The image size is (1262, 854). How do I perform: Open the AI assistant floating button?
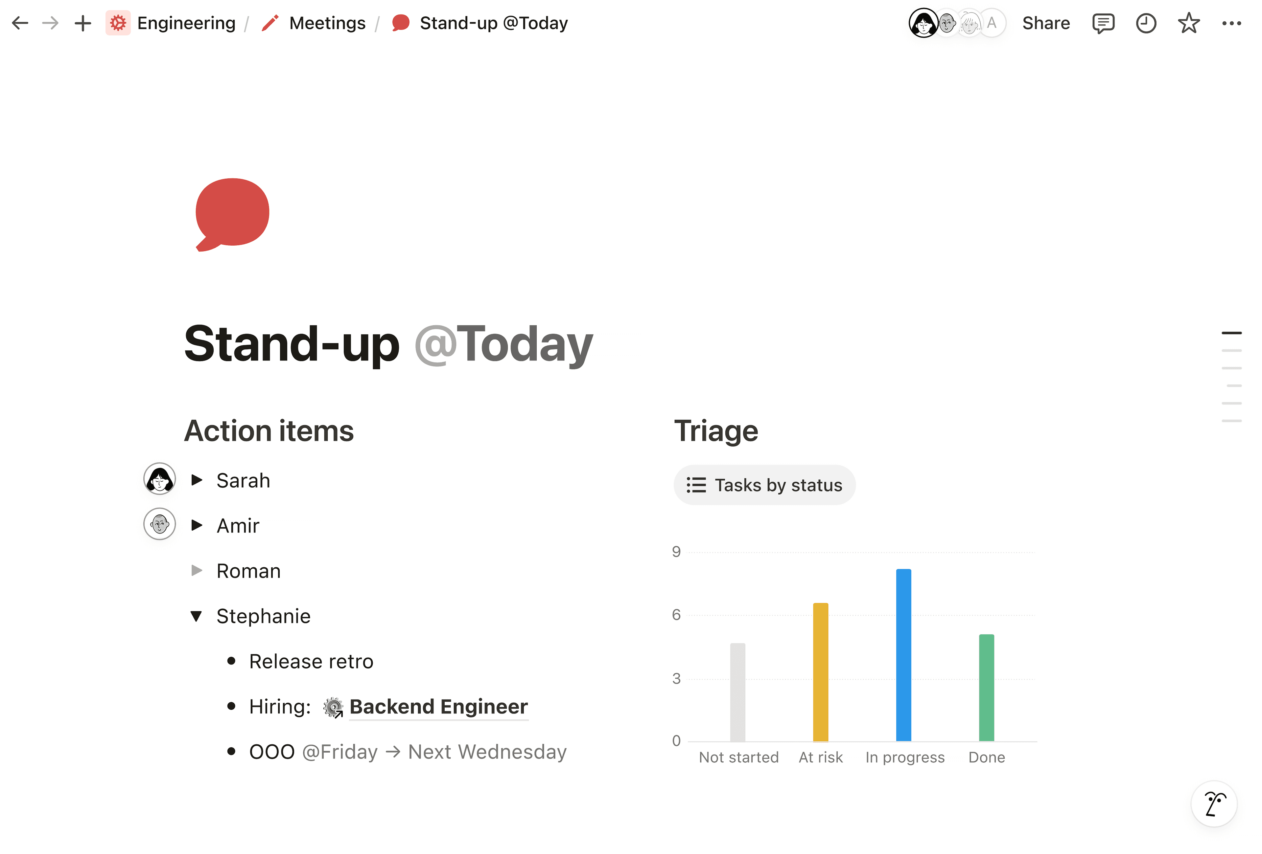click(x=1214, y=803)
